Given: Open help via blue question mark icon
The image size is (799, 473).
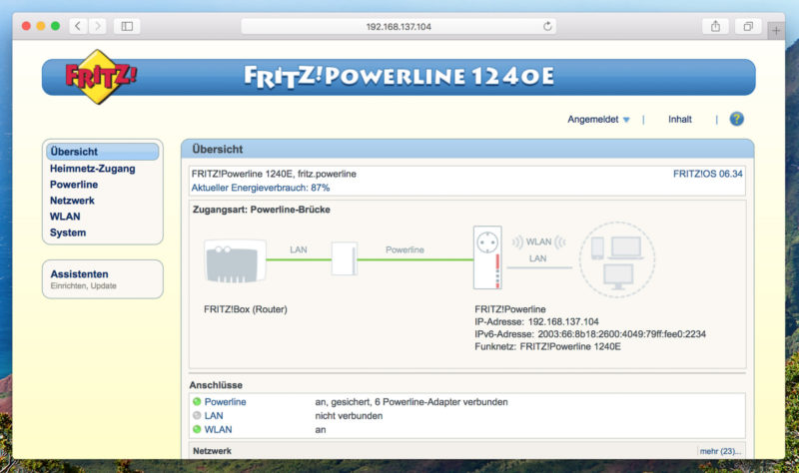Looking at the screenshot, I should tap(736, 119).
